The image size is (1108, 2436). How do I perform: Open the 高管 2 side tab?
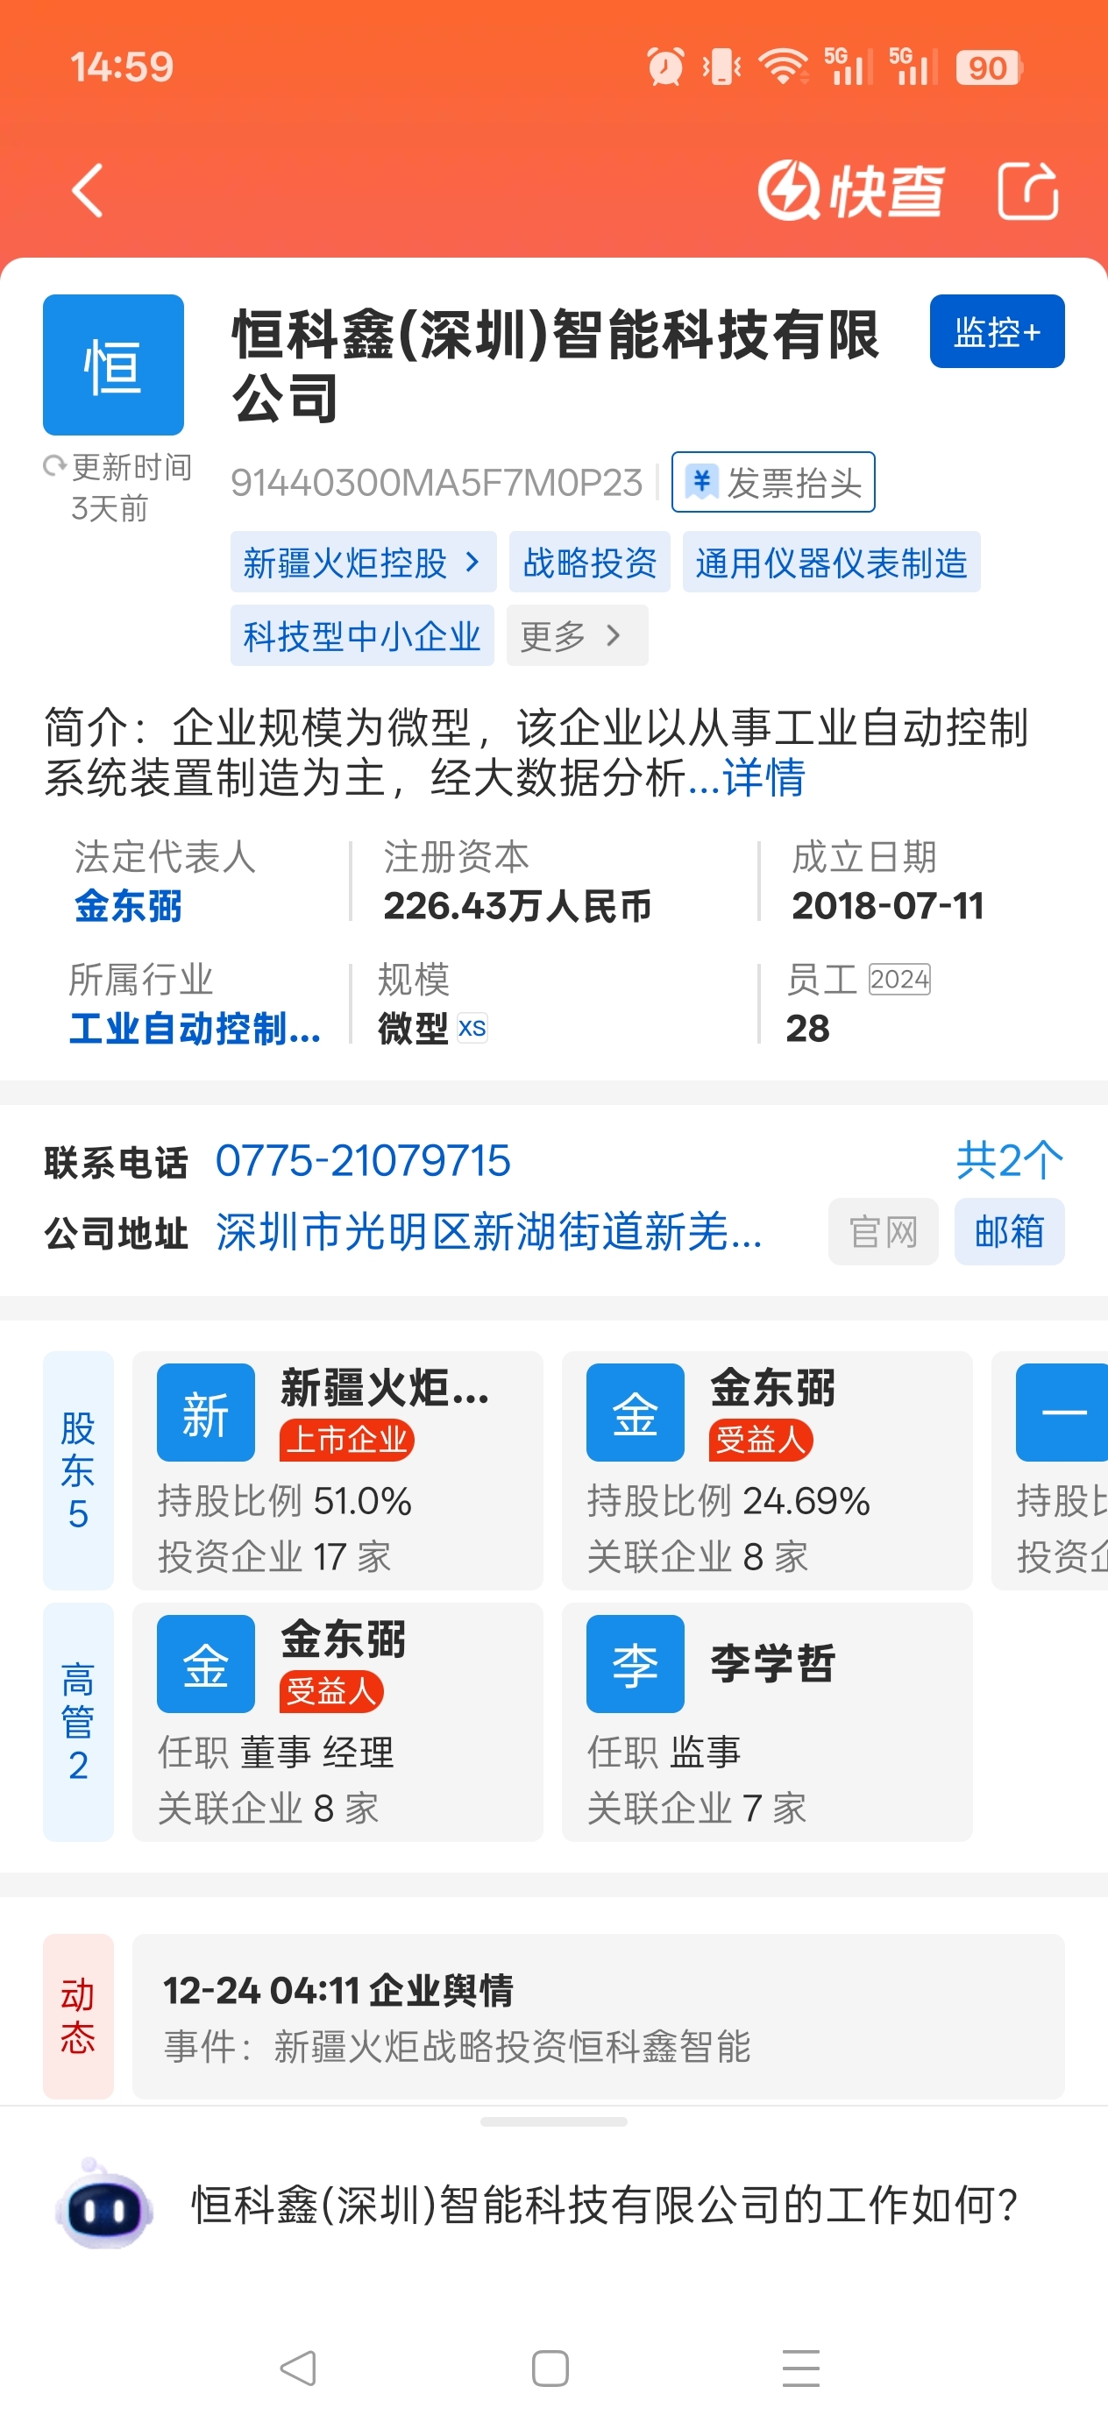(79, 1722)
